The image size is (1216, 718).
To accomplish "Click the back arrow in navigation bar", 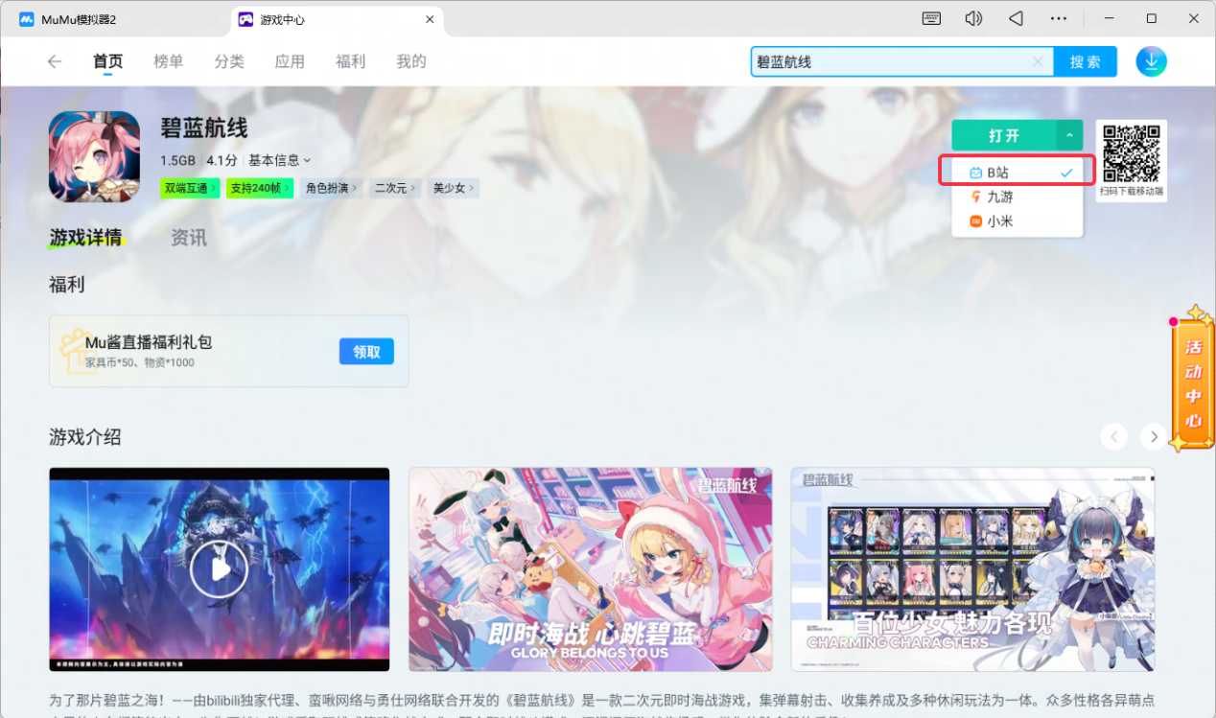I will pos(55,61).
